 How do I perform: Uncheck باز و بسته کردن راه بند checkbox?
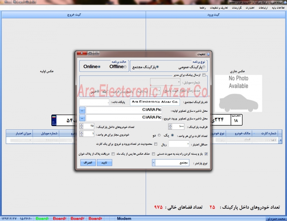206,154
